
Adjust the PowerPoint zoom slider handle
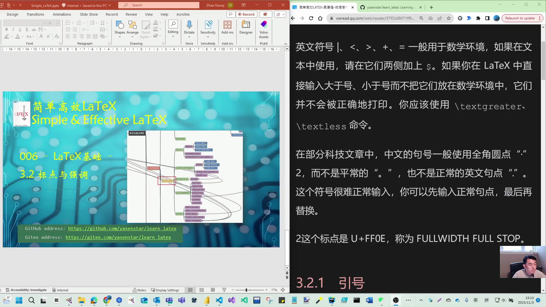click(x=246, y=290)
